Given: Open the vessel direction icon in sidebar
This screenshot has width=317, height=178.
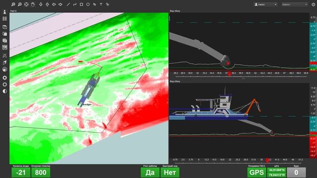Looking at the screenshot, I should 4,63.
